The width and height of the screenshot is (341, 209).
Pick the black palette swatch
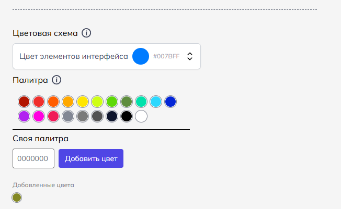point(127,116)
